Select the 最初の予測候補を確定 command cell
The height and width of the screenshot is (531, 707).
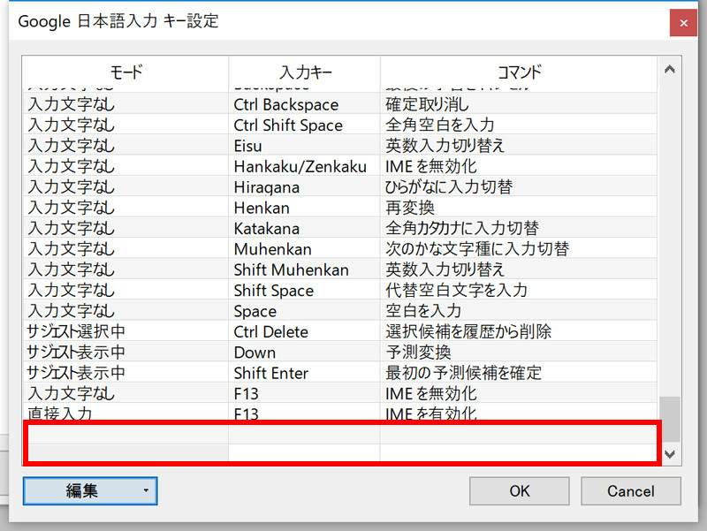click(x=519, y=373)
